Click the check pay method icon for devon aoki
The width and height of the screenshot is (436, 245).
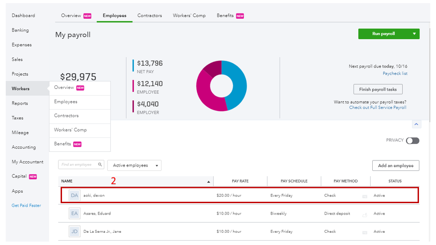[x=364, y=196]
